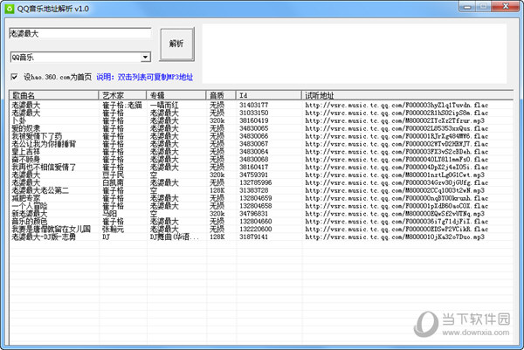This screenshot has height=350, width=524.
Task: Click the 解析 button
Action: coord(176,45)
